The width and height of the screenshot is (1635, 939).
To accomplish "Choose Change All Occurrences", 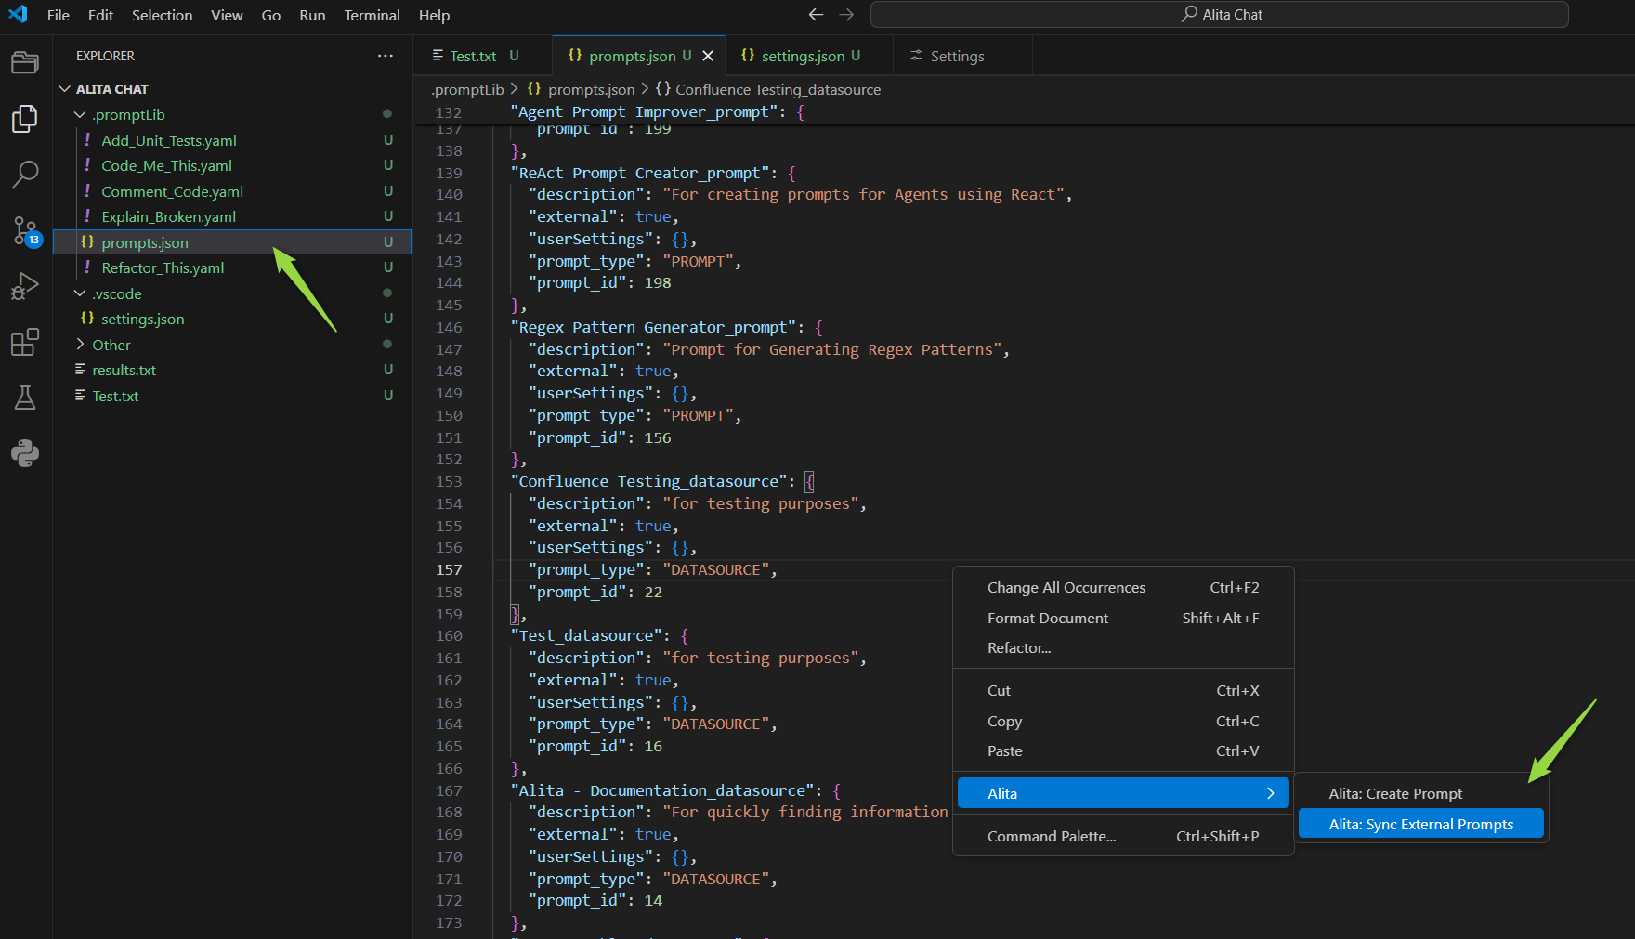I will [1123, 588].
